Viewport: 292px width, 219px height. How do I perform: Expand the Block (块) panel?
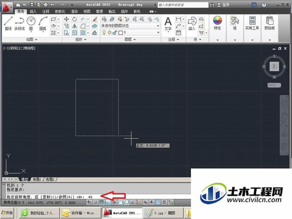(x=197, y=39)
